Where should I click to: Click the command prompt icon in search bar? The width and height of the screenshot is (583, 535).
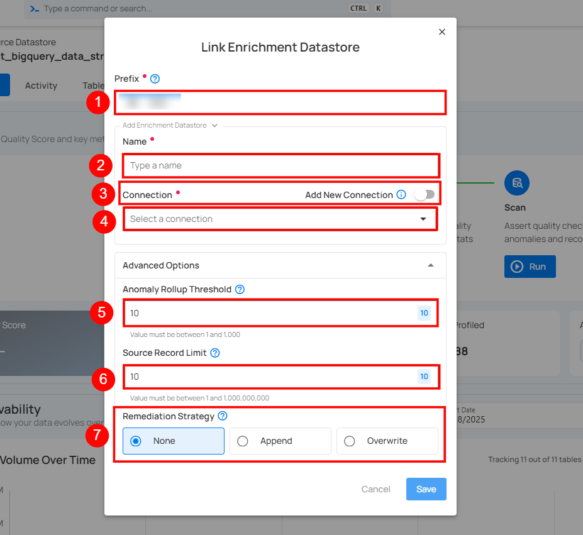(x=35, y=9)
